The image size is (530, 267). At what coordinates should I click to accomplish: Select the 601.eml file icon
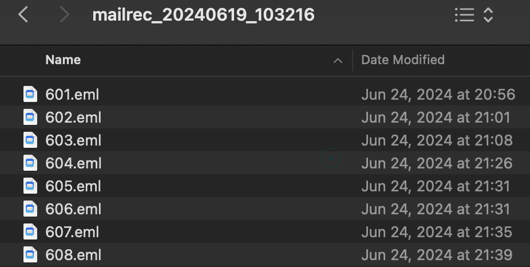click(x=30, y=94)
